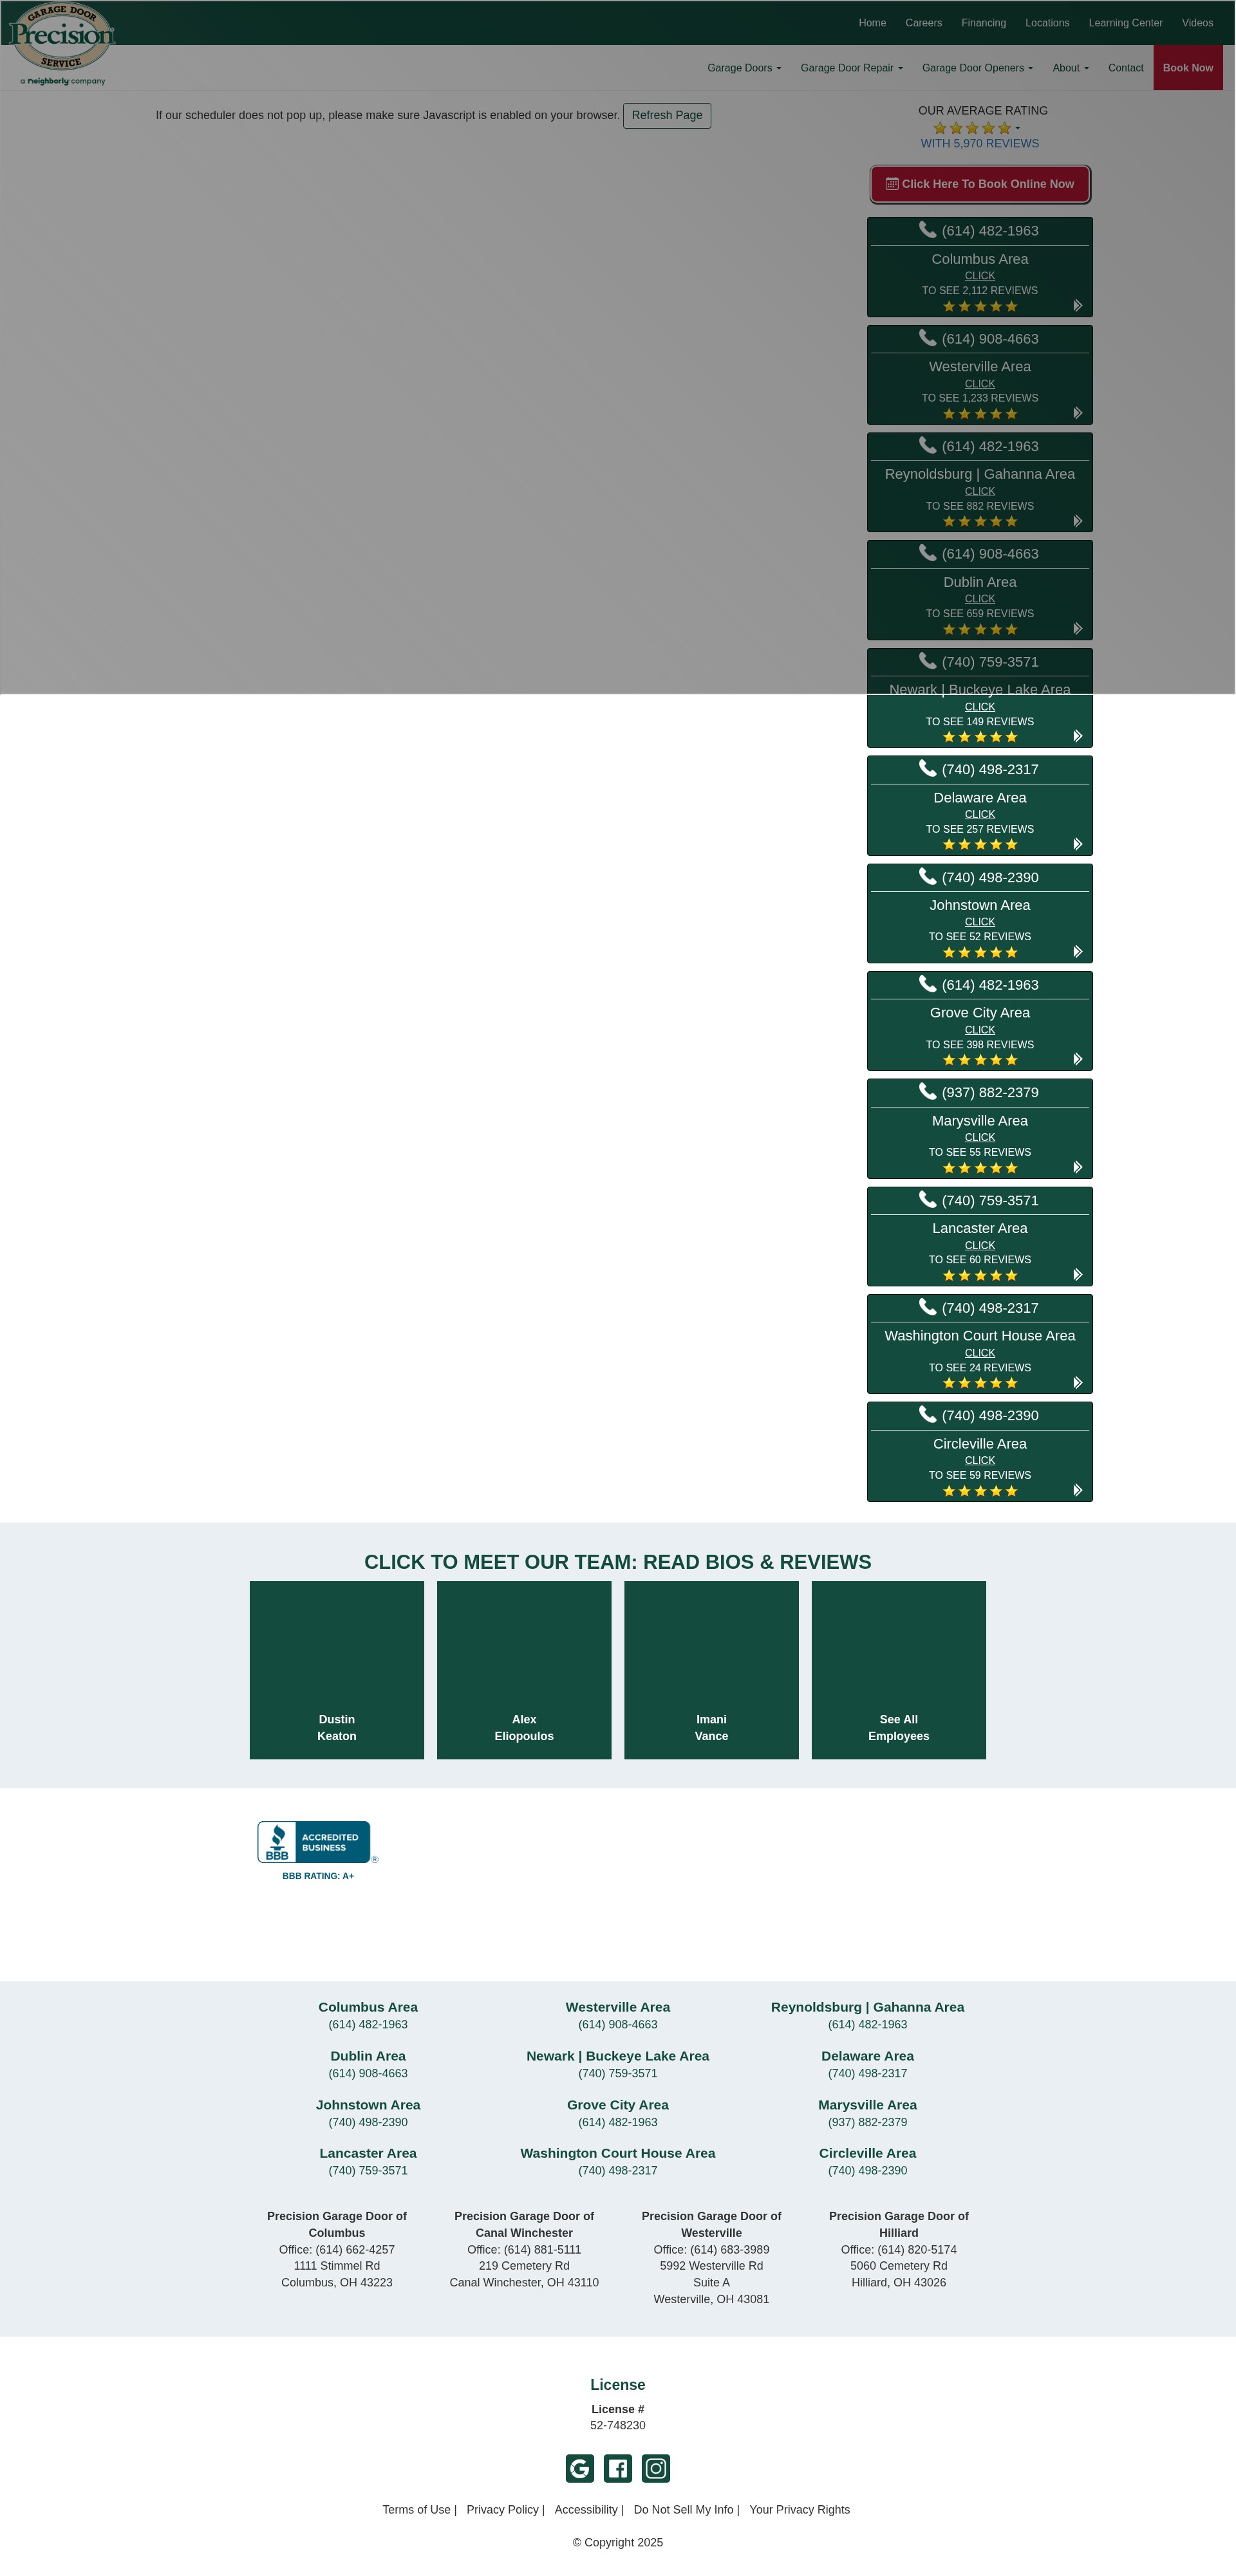Viewport: 1236px width, 2576px height.
Task: Click the phone icon in the Dublin Area card
Action: [x=927, y=553]
